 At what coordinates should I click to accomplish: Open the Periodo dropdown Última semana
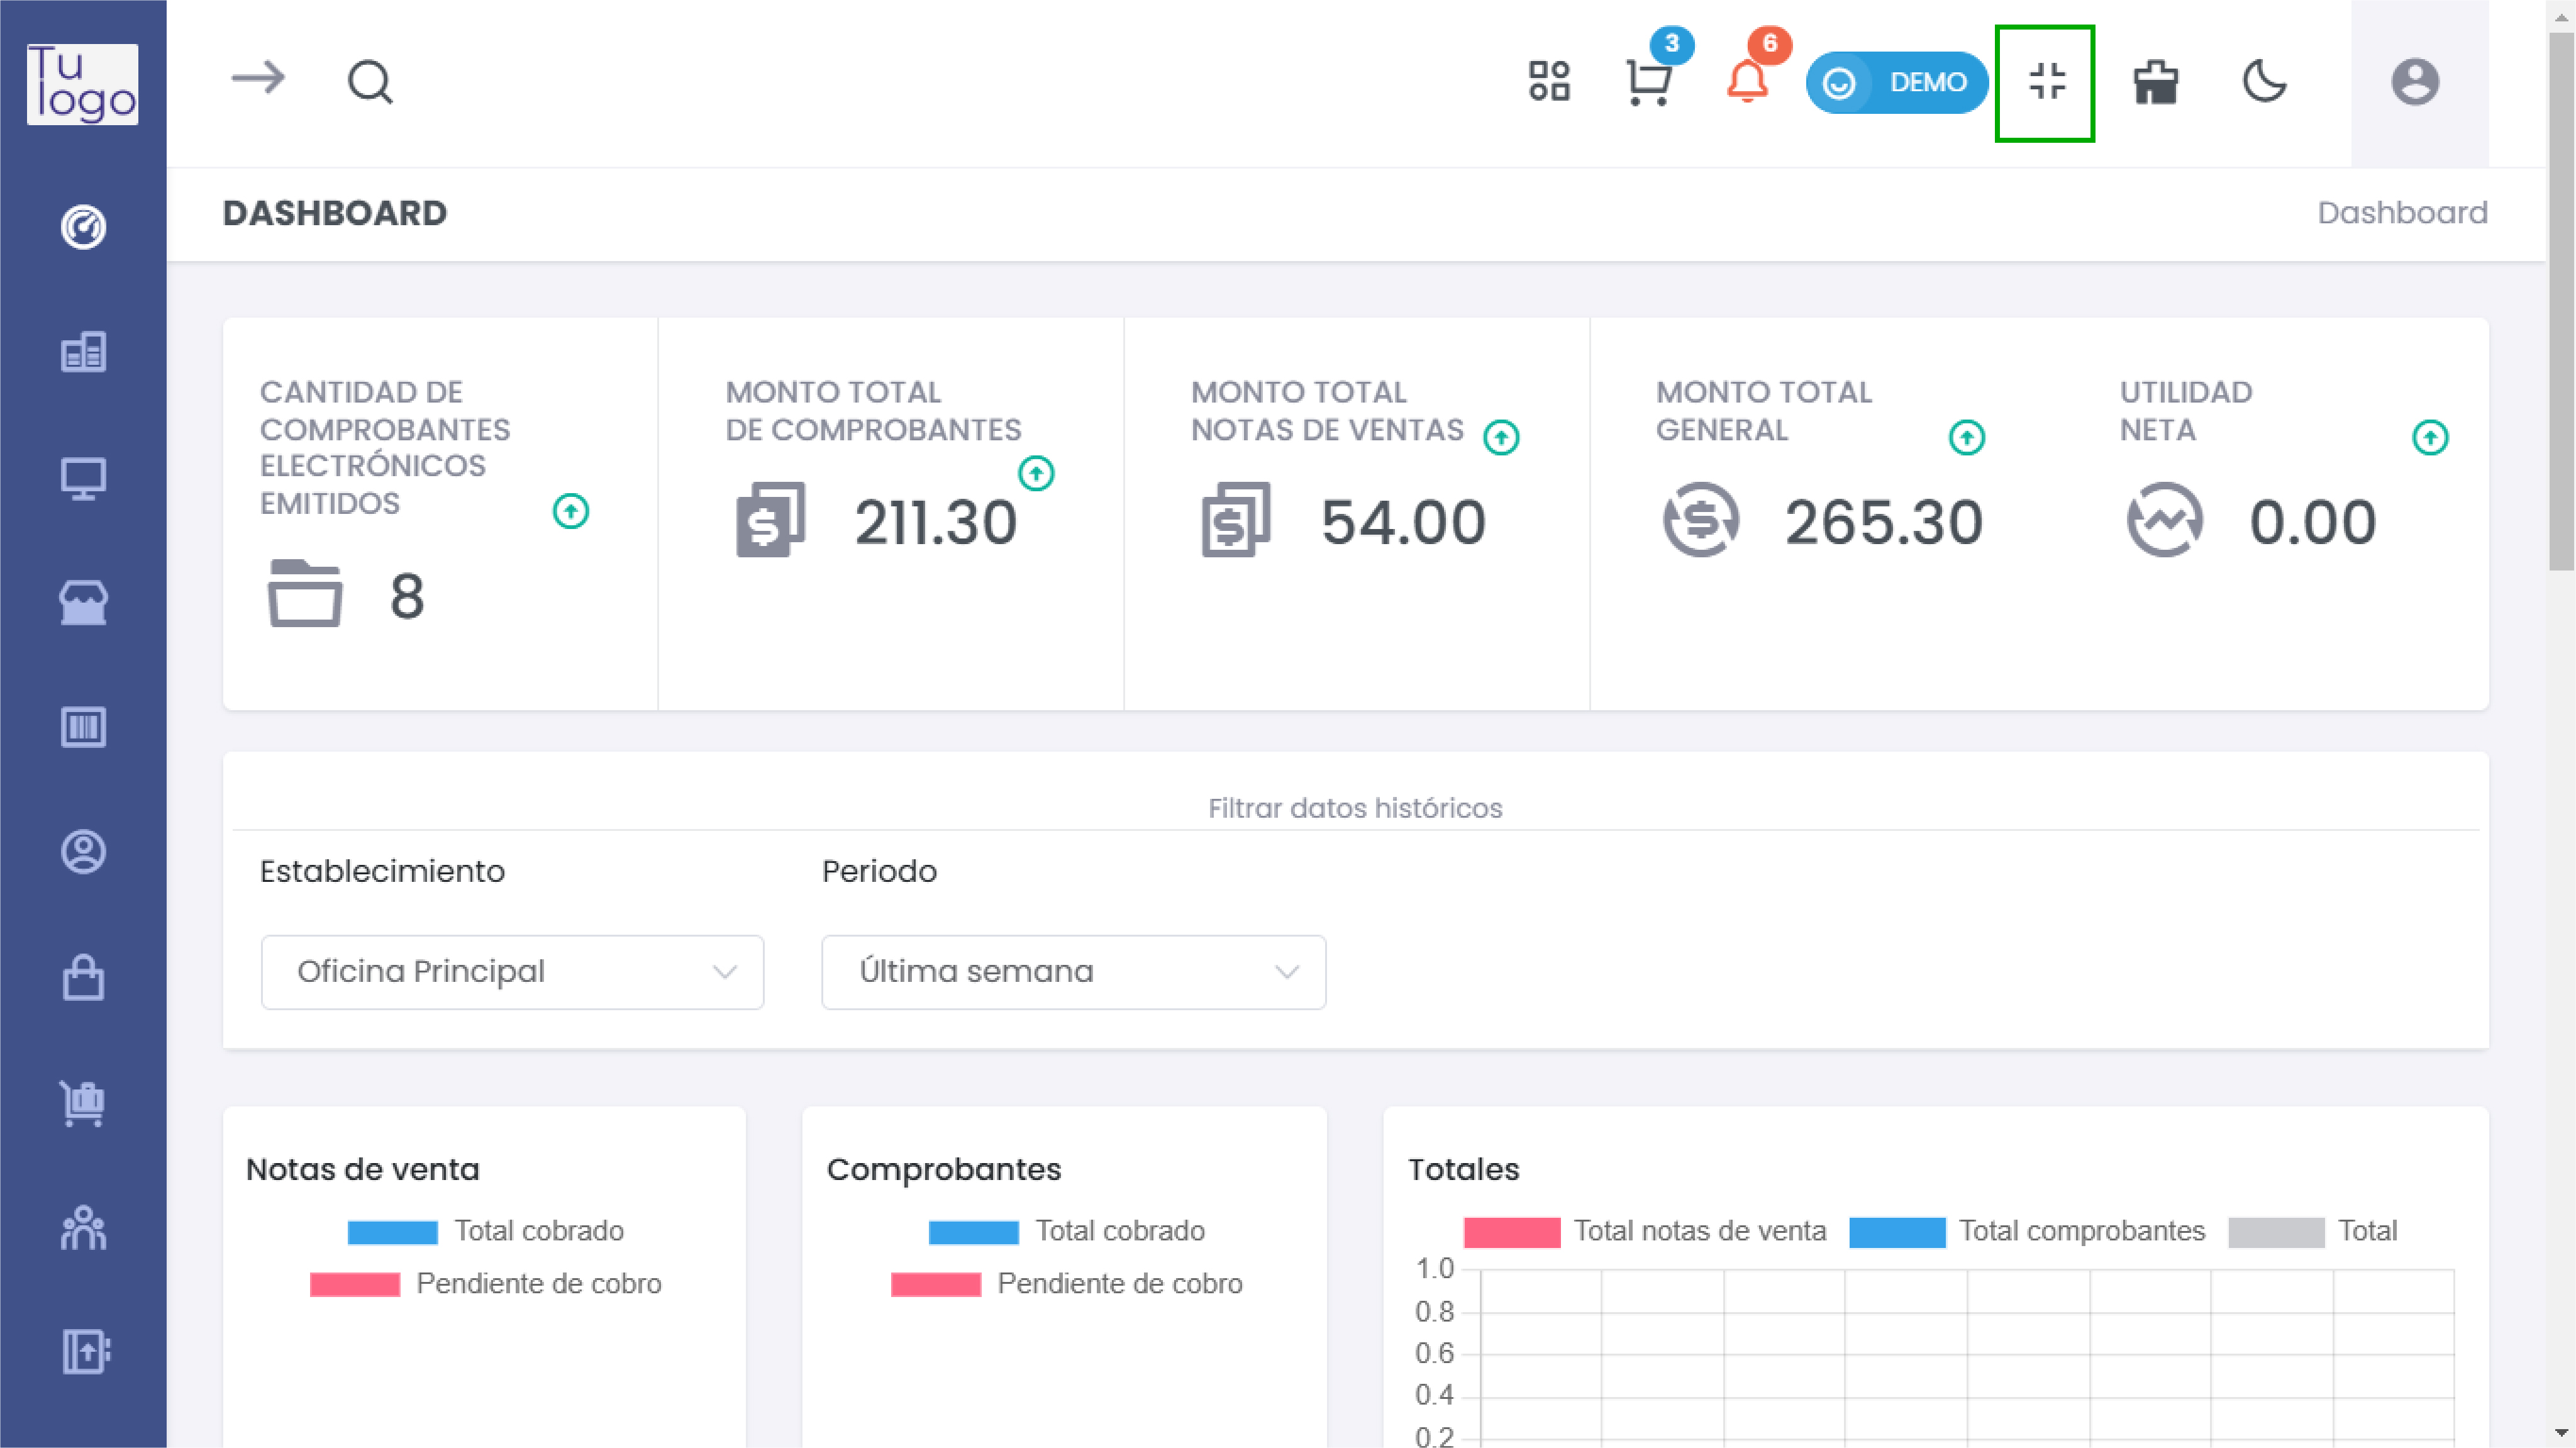click(x=1073, y=972)
